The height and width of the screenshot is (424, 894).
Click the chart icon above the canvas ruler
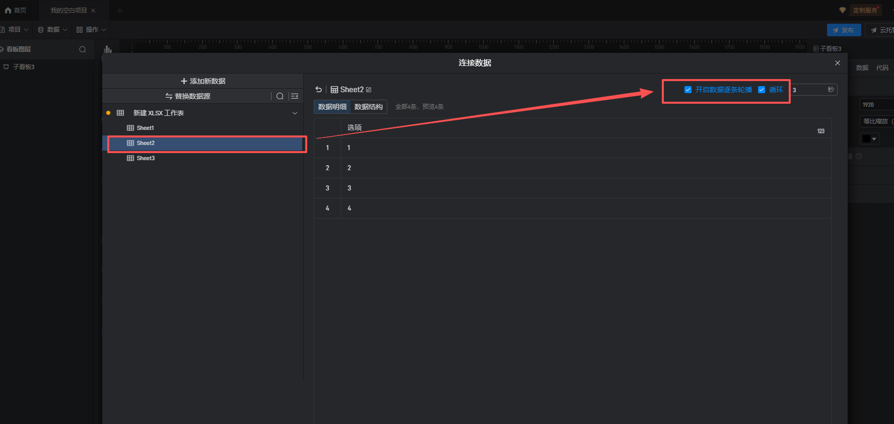coord(107,49)
